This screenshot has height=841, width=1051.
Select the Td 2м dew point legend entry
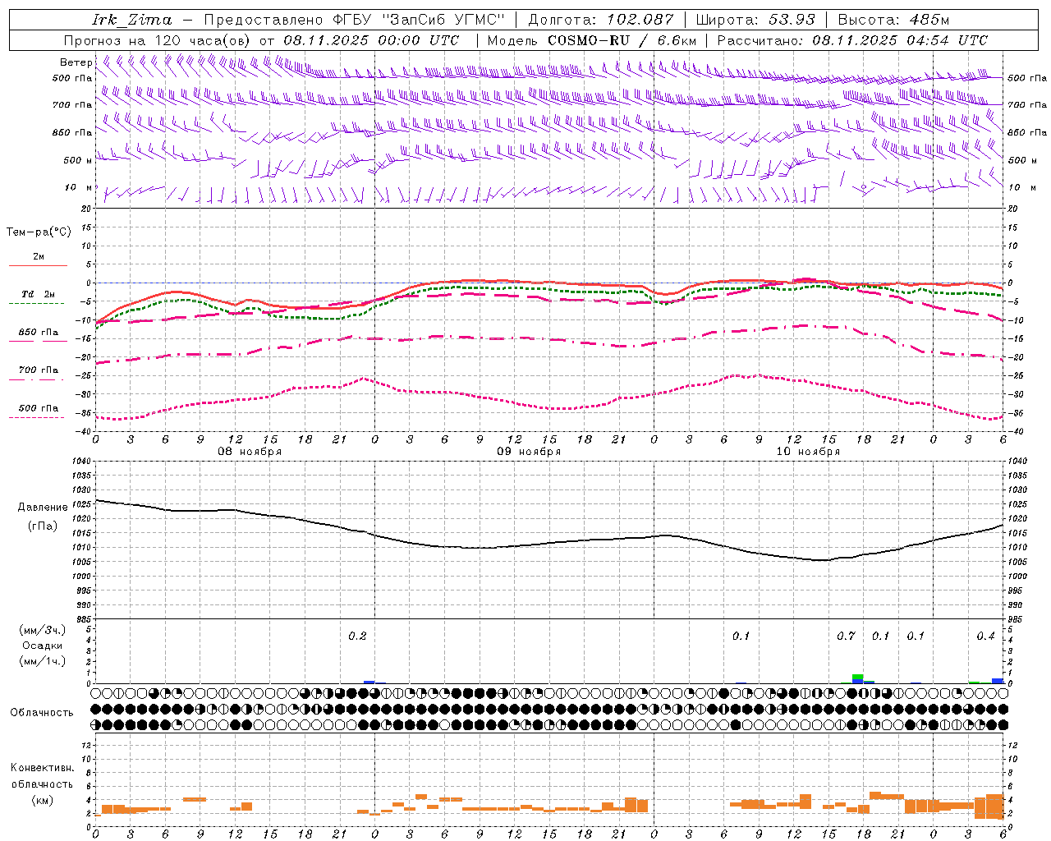(39, 294)
